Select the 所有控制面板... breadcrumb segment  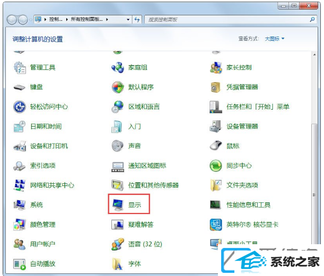(87, 20)
